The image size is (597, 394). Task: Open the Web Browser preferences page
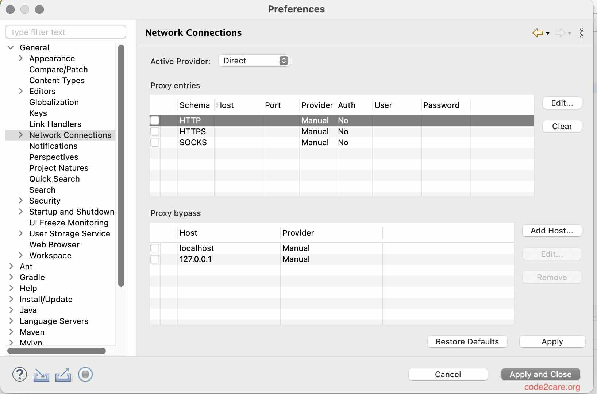tap(54, 244)
